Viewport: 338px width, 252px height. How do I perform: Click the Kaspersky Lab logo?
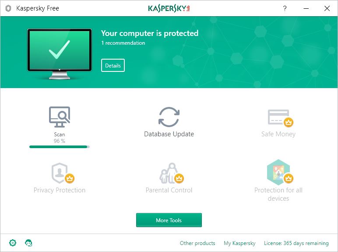(169, 8)
